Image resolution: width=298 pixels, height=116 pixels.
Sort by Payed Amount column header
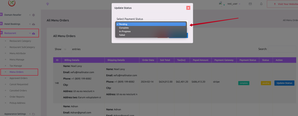[x=201, y=60]
